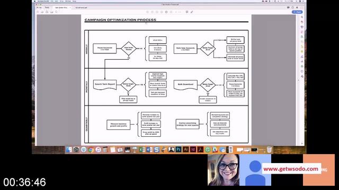Select the second open PDF document tab

pyautogui.click(x=81, y=7)
